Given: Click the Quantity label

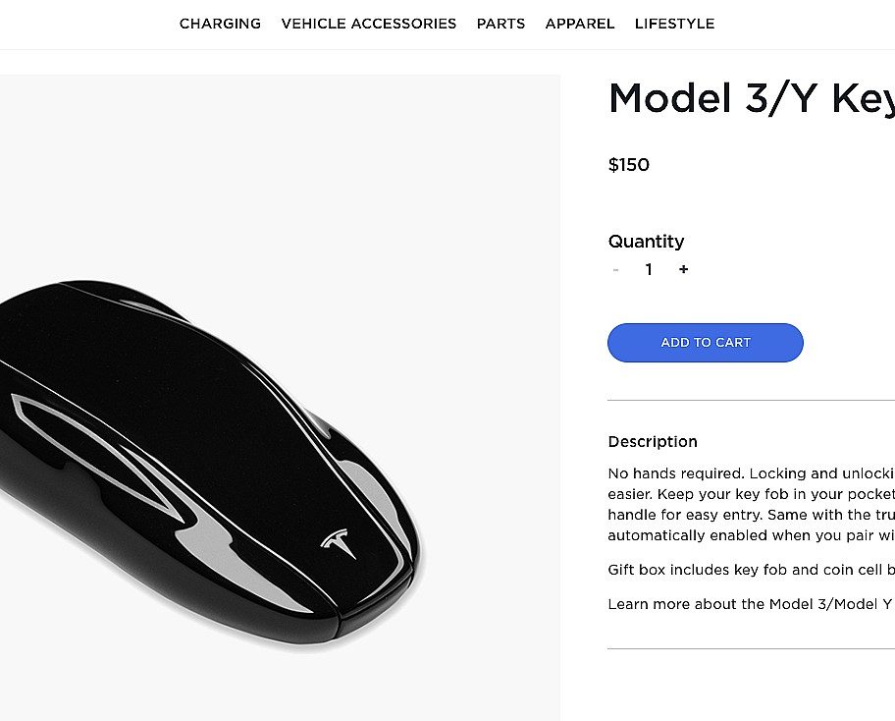Looking at the screenshot, I should 646,241.
